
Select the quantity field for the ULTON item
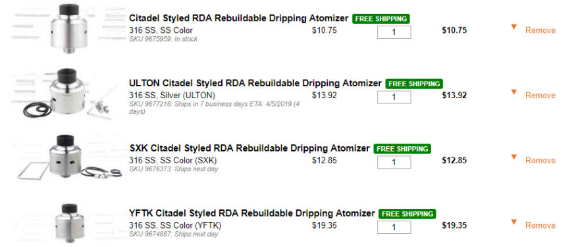[x=394, y=97]
